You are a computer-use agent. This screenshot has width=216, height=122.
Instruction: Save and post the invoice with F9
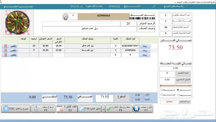[x=119, y=109]
